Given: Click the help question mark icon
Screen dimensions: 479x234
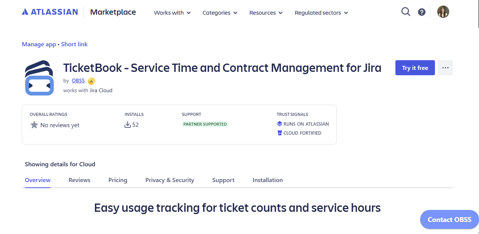Looking at the screenshot, I should [x=422, y=12].
